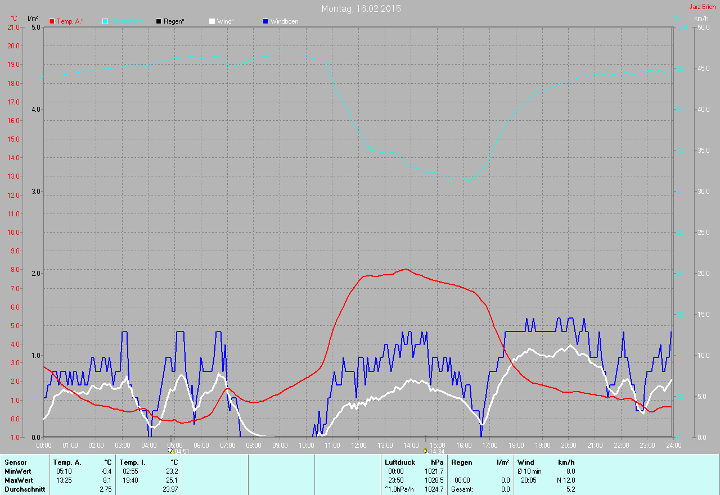Screen dimensions: 720x495
Task: Click the 'Jarz Erich' author label
Action: [x=703, y=7]
